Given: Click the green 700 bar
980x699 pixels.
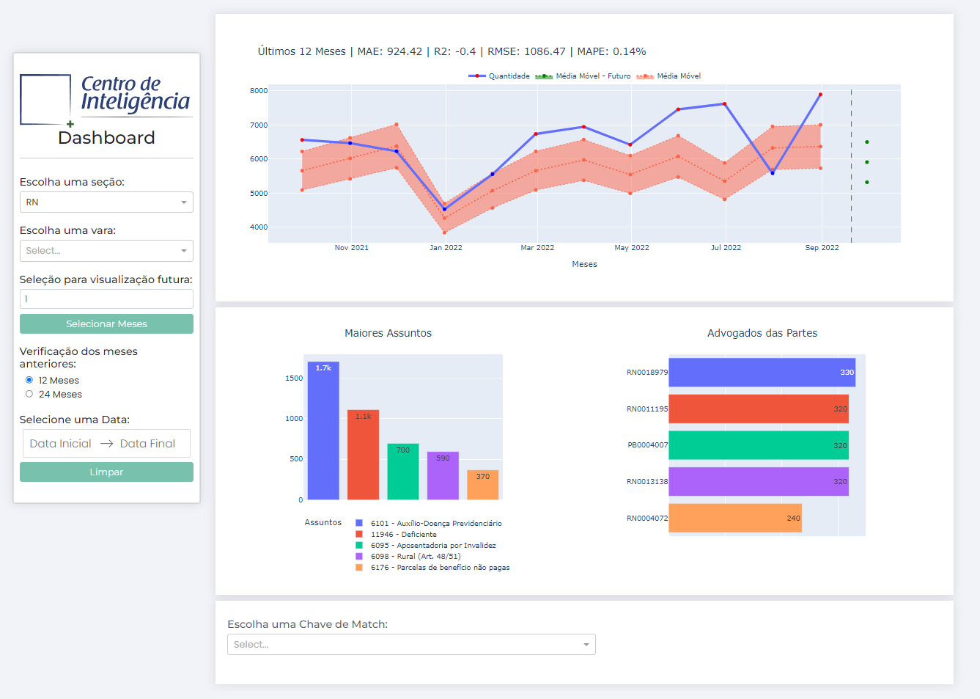Looking at the screenshot, I should [403, 472].
